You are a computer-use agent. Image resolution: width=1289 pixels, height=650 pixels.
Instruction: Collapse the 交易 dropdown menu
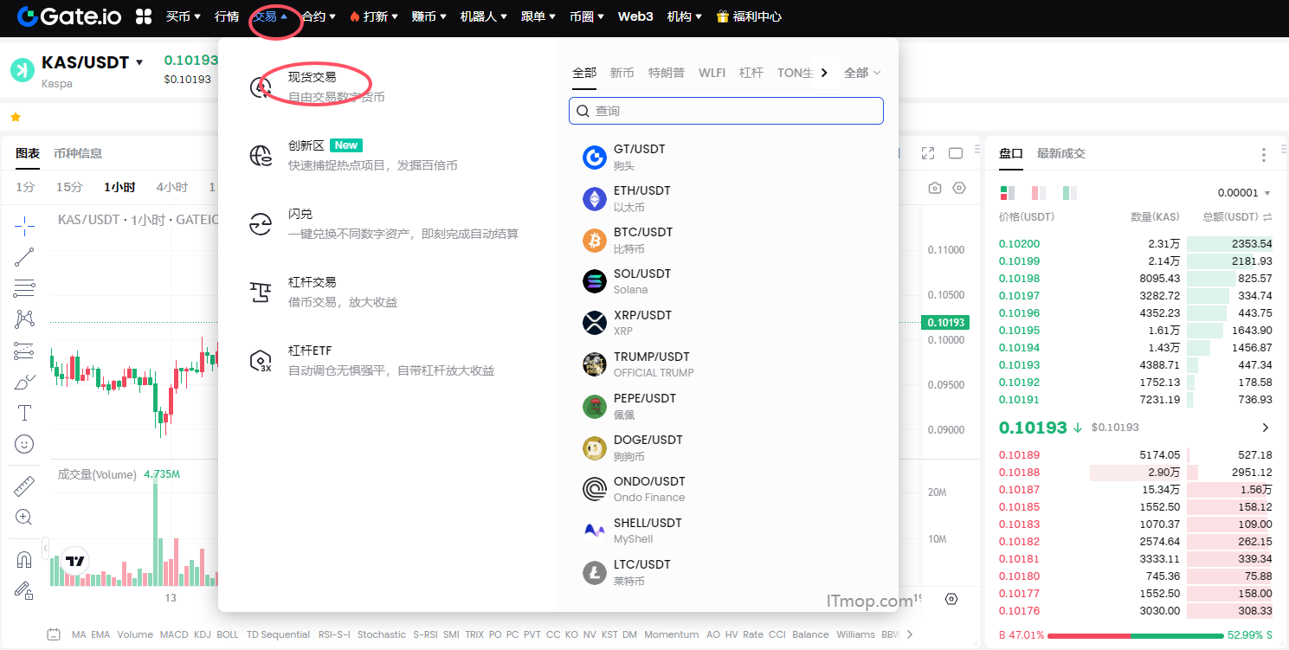coord(270,16)
